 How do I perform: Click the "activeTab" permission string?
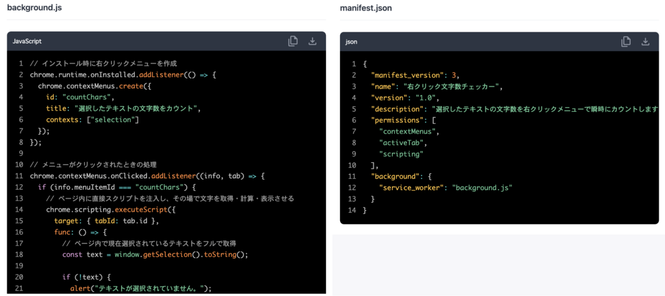point(402,143)
